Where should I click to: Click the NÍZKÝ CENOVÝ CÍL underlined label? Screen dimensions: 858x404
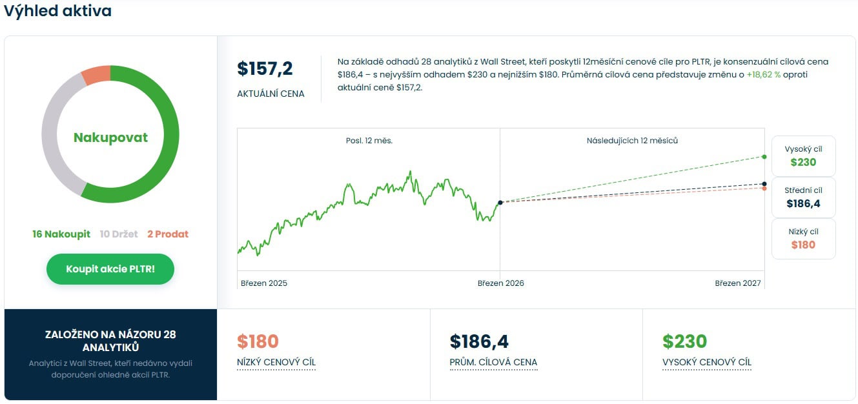click(276, 362)
